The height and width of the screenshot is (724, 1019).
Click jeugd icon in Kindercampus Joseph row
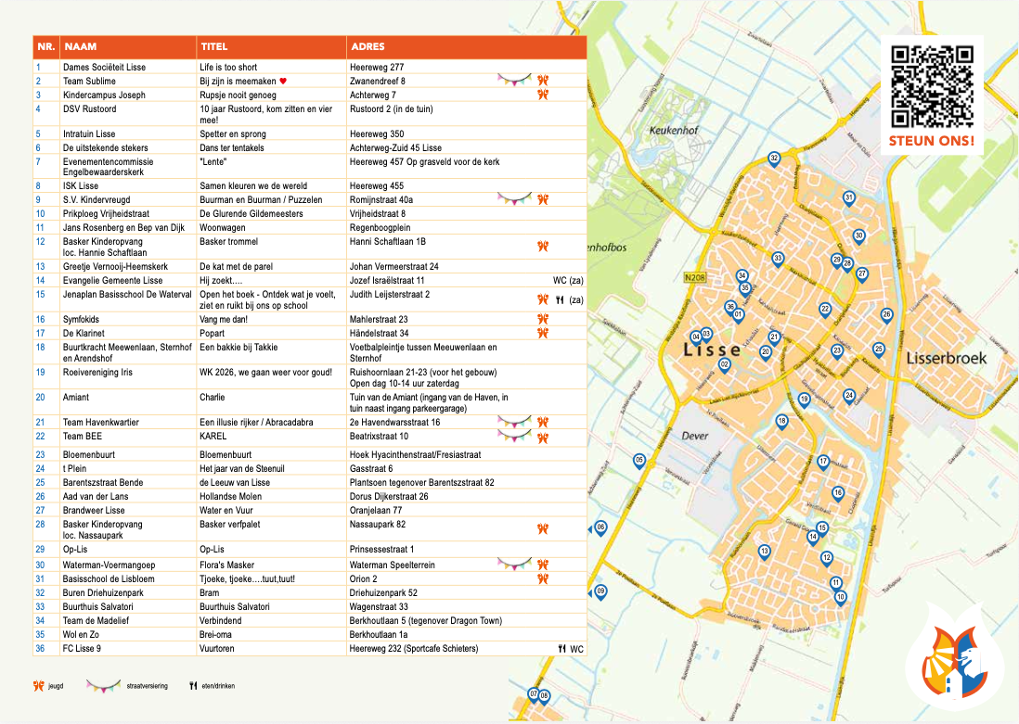(543, 95)
